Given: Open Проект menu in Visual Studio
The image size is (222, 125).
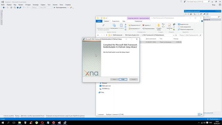Looking at the screenshot, I should point(20,5).
